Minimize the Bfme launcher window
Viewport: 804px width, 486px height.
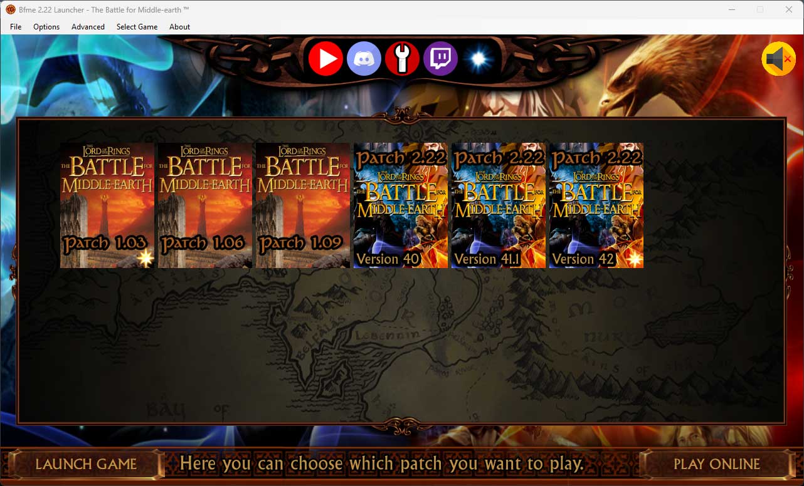coord(731,9)
